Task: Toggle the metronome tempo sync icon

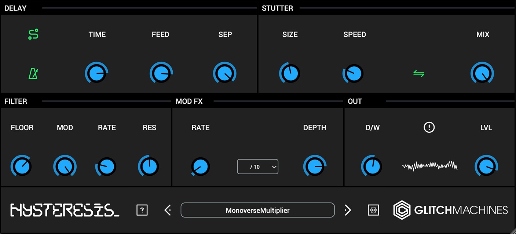Action: (33, 73)
